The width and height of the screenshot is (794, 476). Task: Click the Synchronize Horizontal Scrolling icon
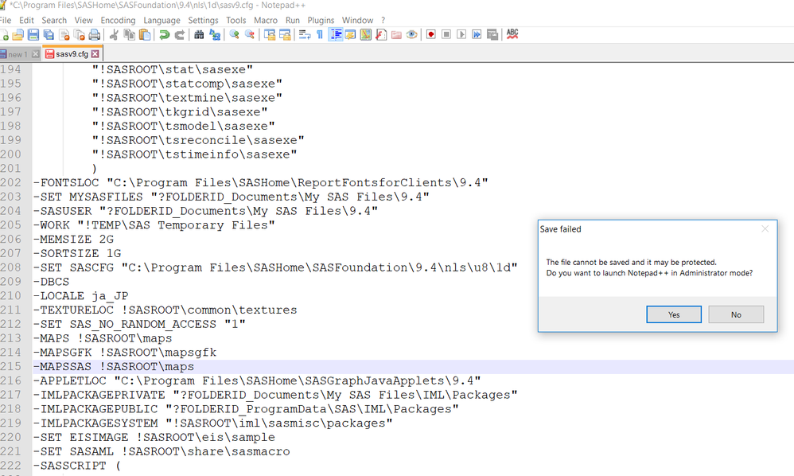tap(285, 34)
